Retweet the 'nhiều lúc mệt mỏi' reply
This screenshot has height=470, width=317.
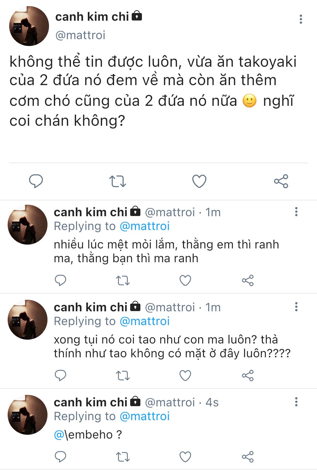point(123,280)
